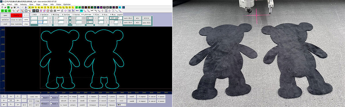Click the New file icon
345x107 pixels.
pyautogui.click(x=2, y=7)
